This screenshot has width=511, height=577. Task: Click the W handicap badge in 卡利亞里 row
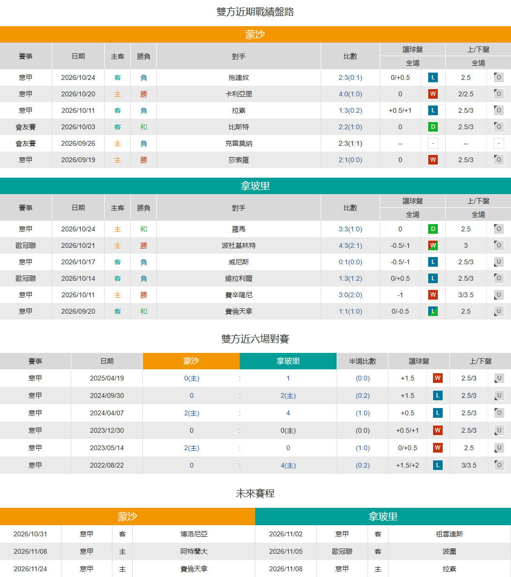click(x=433, y=94)
